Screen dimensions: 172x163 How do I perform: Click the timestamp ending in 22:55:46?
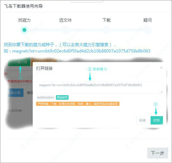pyautogui.click(x=15, y=111)
